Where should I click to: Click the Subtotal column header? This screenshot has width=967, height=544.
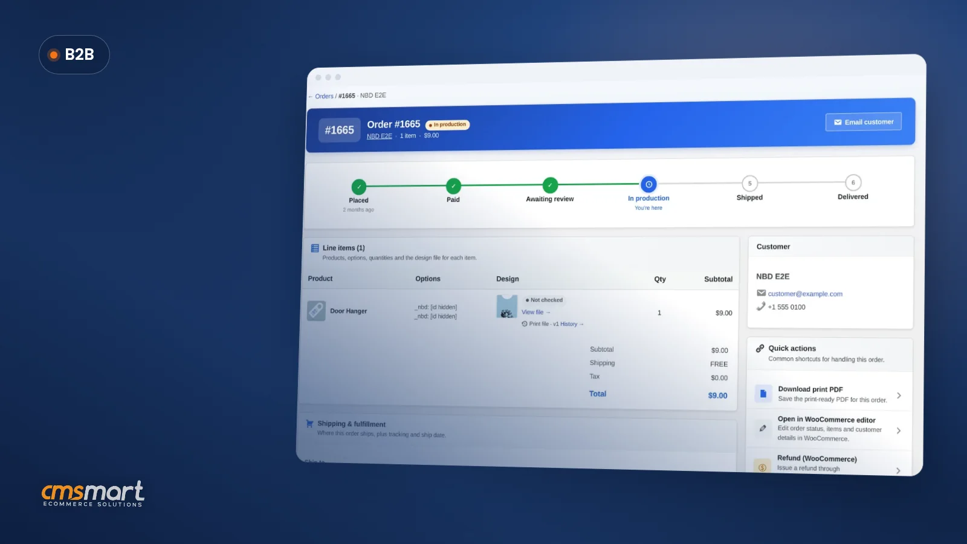(718, 279)
